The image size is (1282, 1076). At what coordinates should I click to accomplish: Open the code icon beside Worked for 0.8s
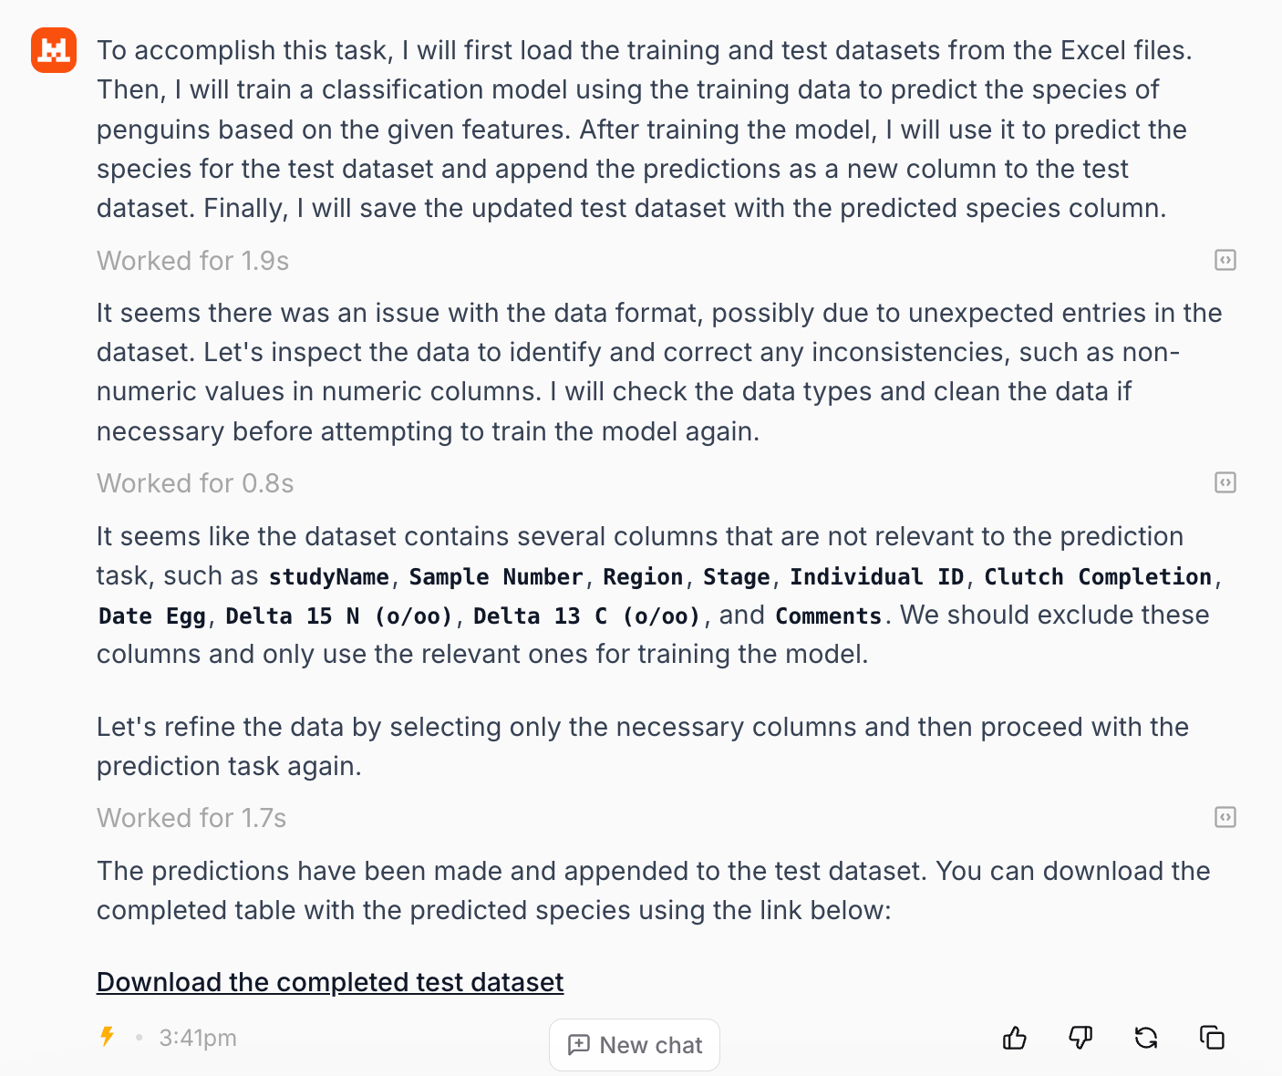[1225, 482]
